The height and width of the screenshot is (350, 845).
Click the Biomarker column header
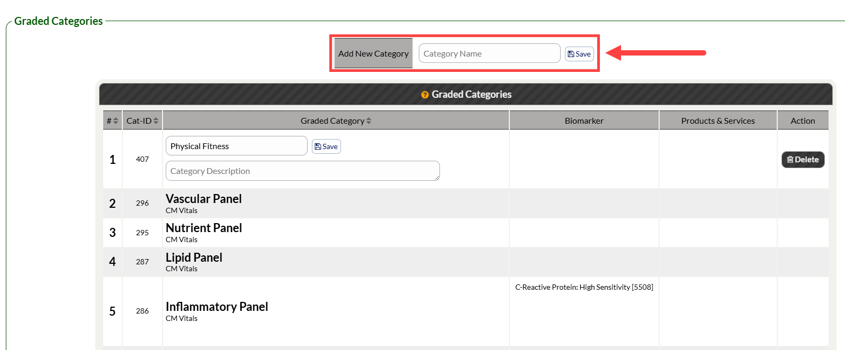pyautogui.click(x=584, y=121)
